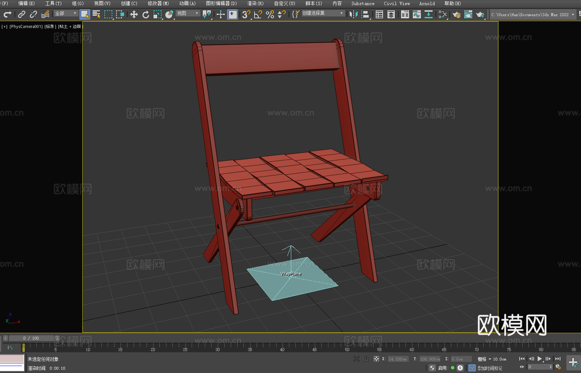581x373 pixels.
Task: Click the Select and Place tool
Action: coord(169,14)
